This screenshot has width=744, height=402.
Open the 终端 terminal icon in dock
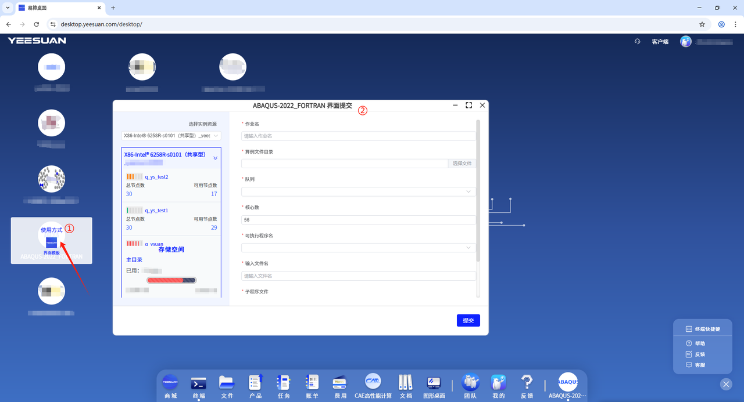[x=199, y=383]
